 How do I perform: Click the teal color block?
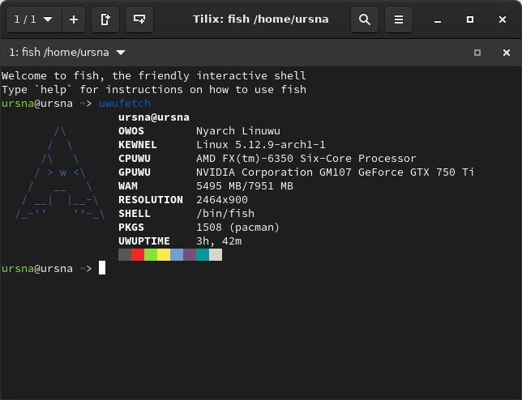(x=203, y=255)
